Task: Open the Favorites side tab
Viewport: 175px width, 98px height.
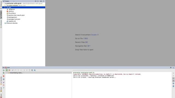Action: tap(1, 81)
